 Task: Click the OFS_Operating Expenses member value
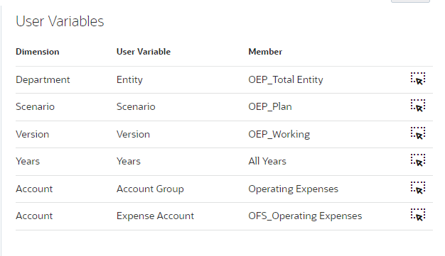pos(305,216)
